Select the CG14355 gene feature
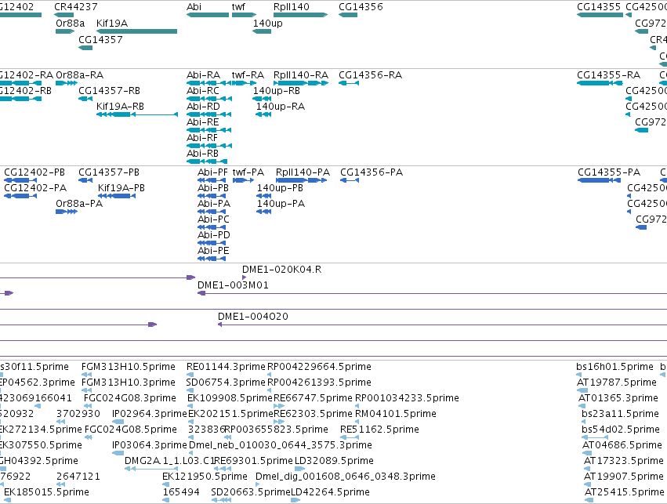Viewport: 667px width, 504px height. tap(600, 15)
